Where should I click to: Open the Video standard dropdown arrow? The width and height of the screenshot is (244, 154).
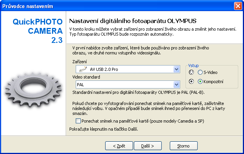click(x=176, y=85)
